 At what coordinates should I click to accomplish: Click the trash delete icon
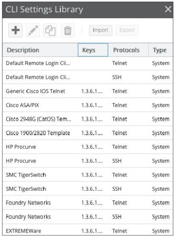(68, 30)
